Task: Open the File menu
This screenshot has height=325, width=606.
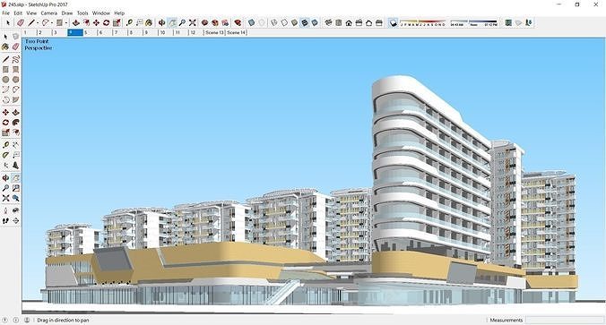Action: point(5,13)
